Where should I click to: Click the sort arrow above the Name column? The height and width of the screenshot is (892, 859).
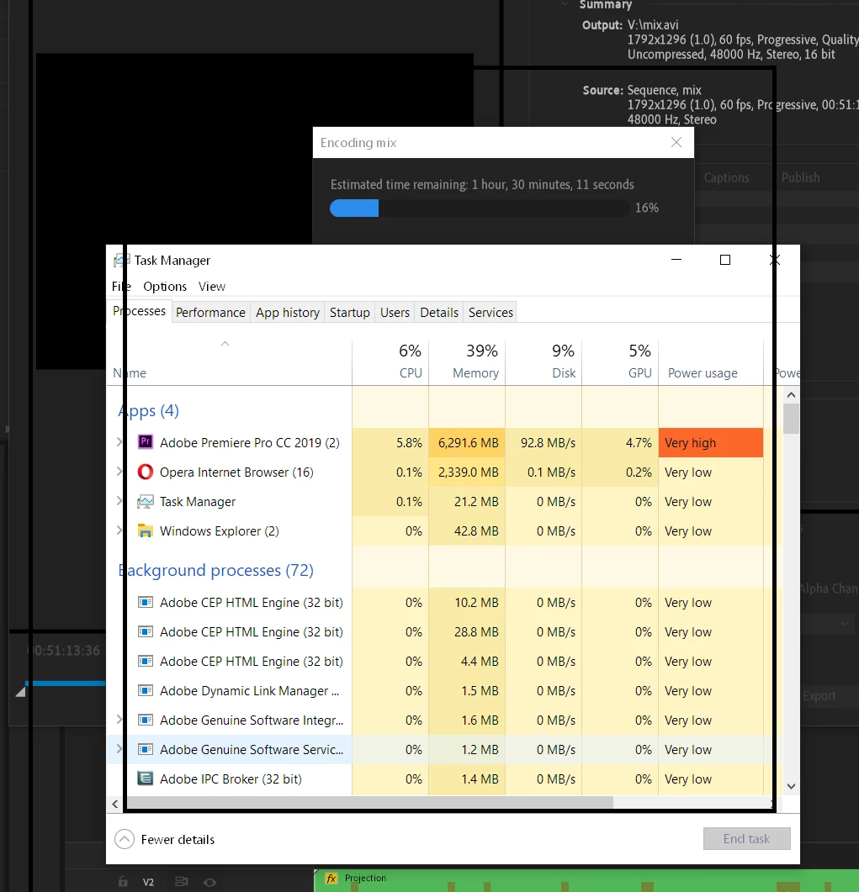[x=225, y=344]
